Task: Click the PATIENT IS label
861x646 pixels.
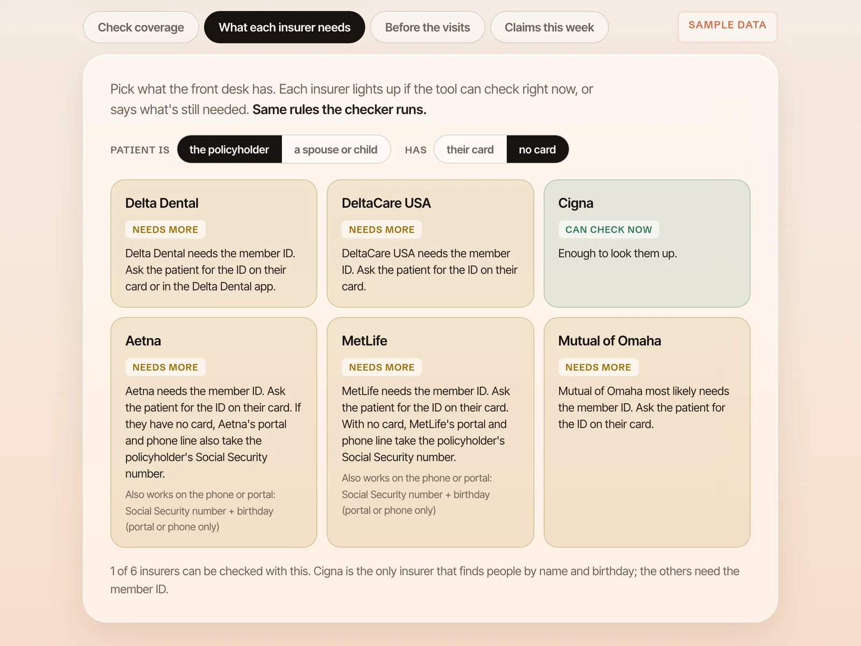Action: tap(140, 150)
